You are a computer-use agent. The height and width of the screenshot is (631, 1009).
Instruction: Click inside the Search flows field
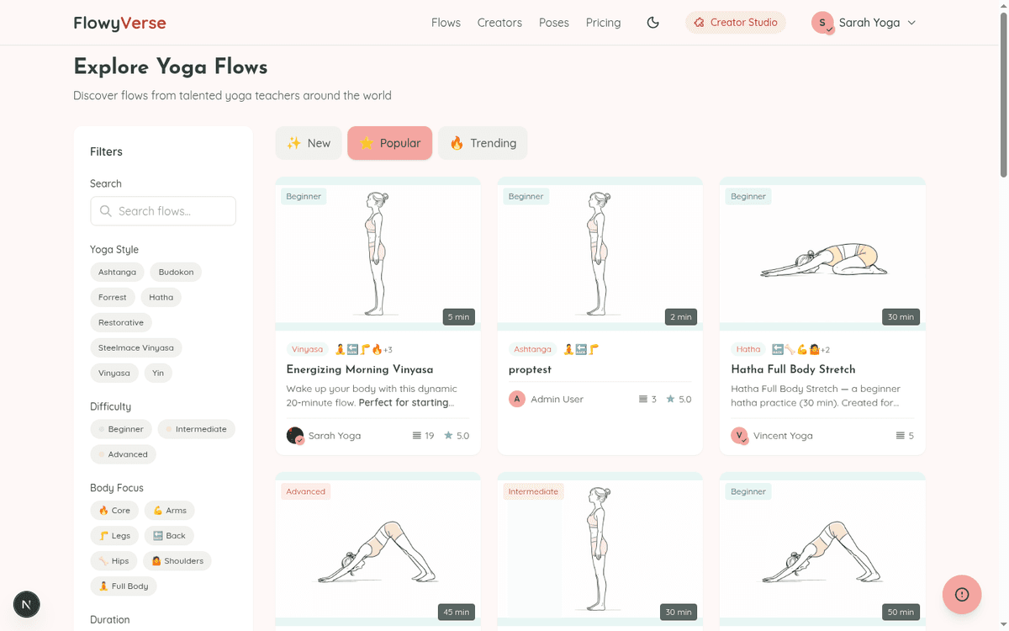tap(162, 211)
